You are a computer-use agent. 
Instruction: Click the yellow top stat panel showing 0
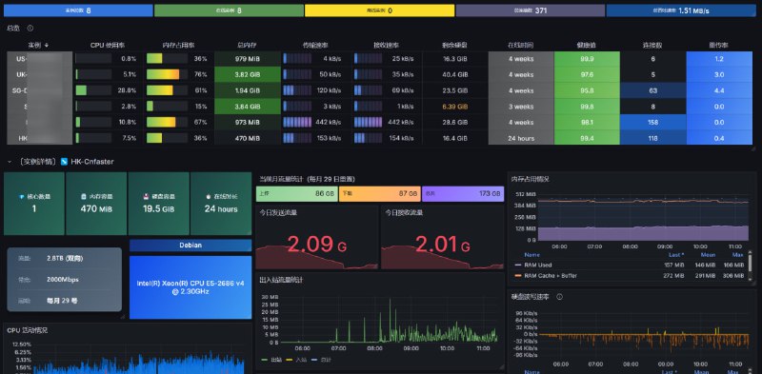click(x=379, y=10)
